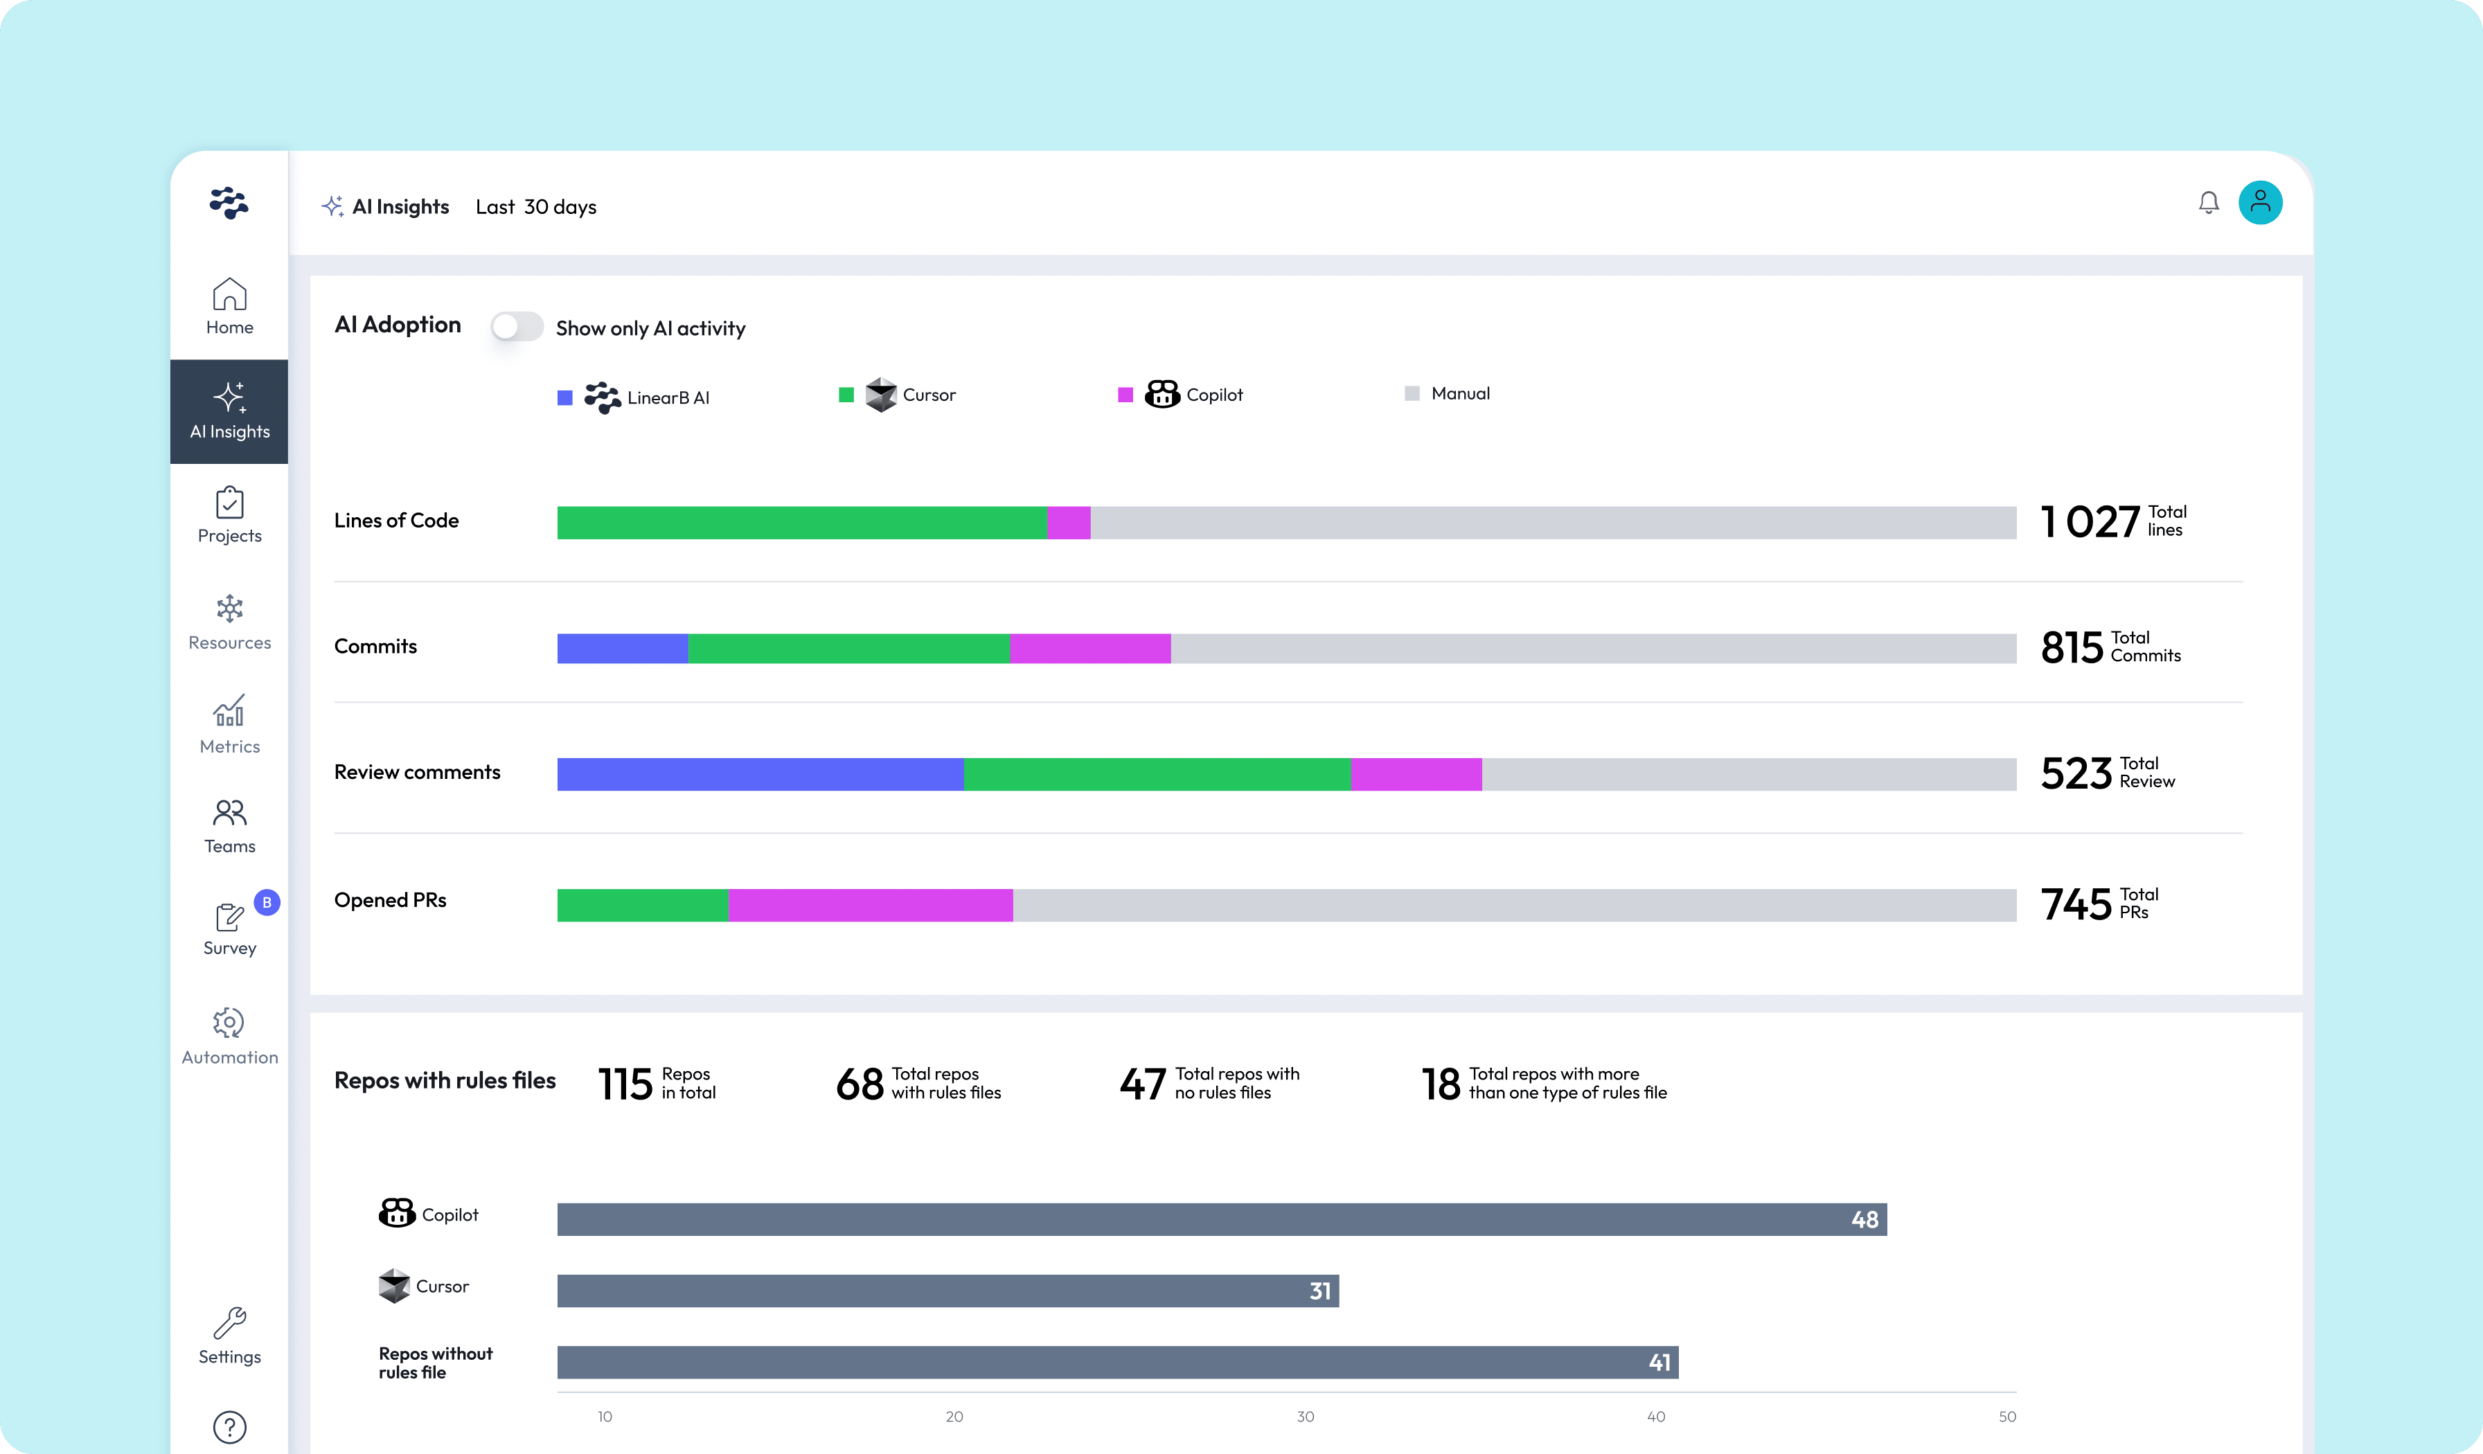2483x1454 pixels.
Task: Open the Last 30 days time range selector
Action: click(536, 206)
